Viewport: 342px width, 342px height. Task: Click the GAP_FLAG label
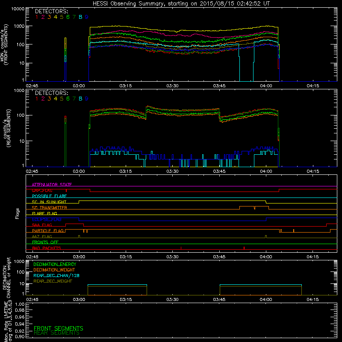click(x=42, y=190)
